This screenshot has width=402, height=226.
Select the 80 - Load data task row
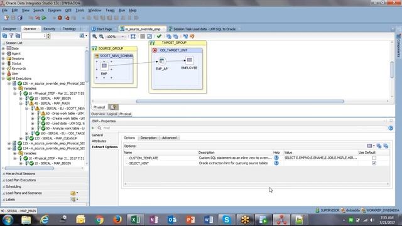point(65,123)
